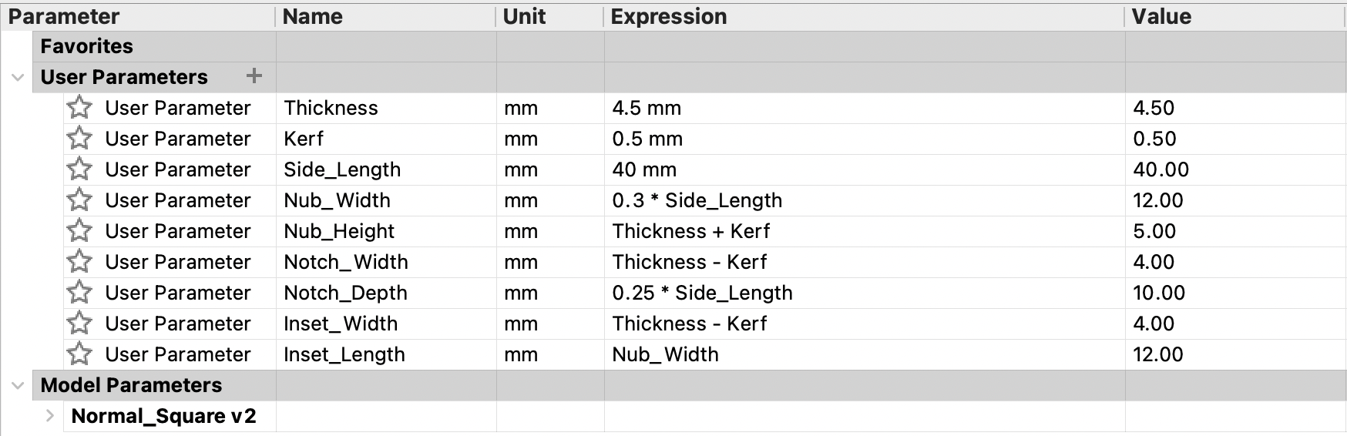Collapse the Model Parameters section
The image size is (1347, 436).
pos(18,386)
